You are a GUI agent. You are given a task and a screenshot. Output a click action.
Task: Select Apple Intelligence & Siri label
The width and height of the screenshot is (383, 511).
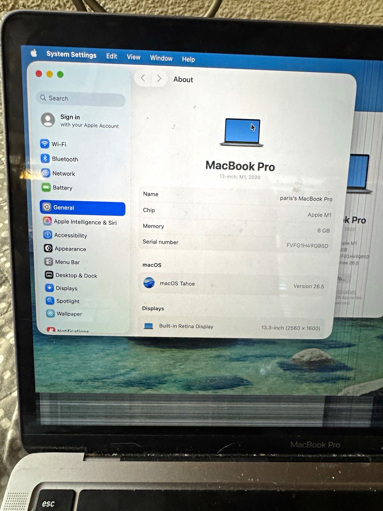pos(85,222)
